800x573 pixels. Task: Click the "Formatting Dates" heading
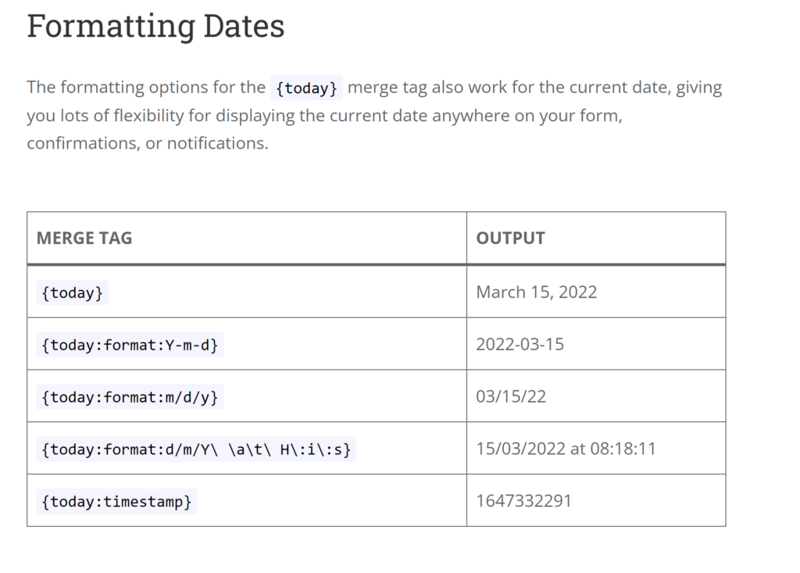point(155,27)
